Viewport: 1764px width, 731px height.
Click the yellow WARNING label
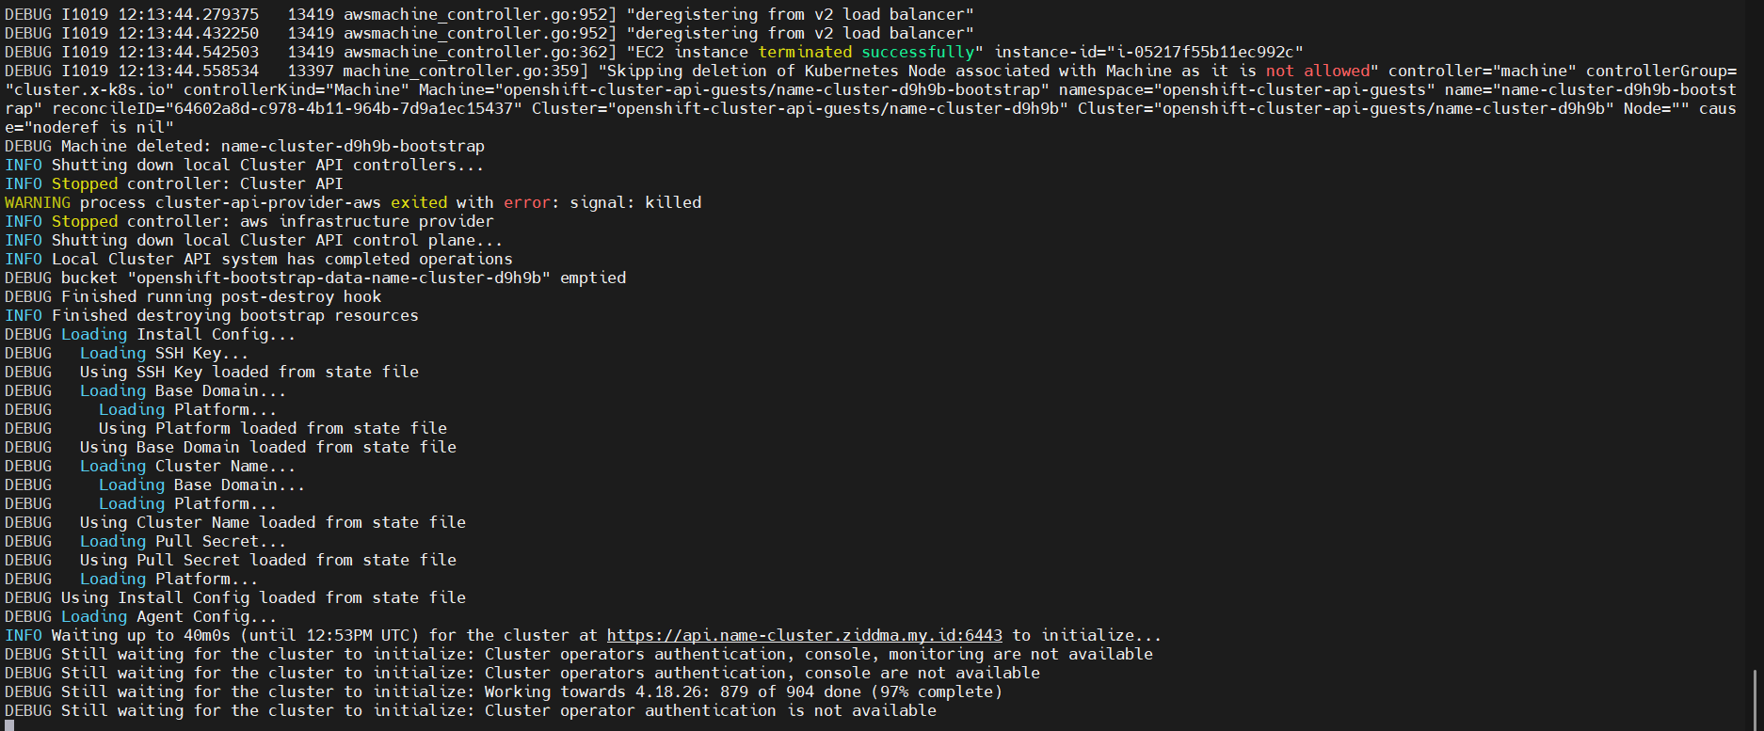click(x=37, y=202)
